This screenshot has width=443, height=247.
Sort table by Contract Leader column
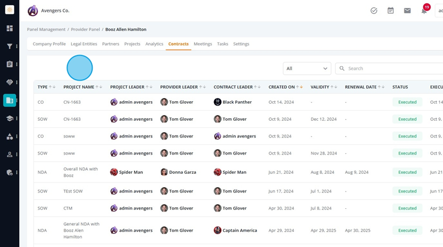[257, 87]
